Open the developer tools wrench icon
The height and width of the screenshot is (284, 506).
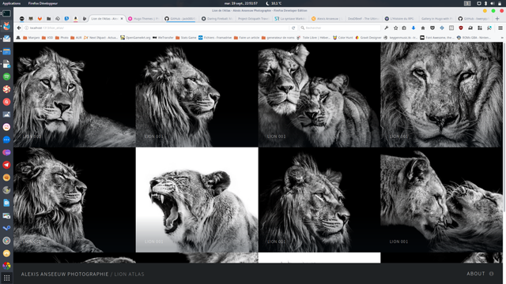387,28
